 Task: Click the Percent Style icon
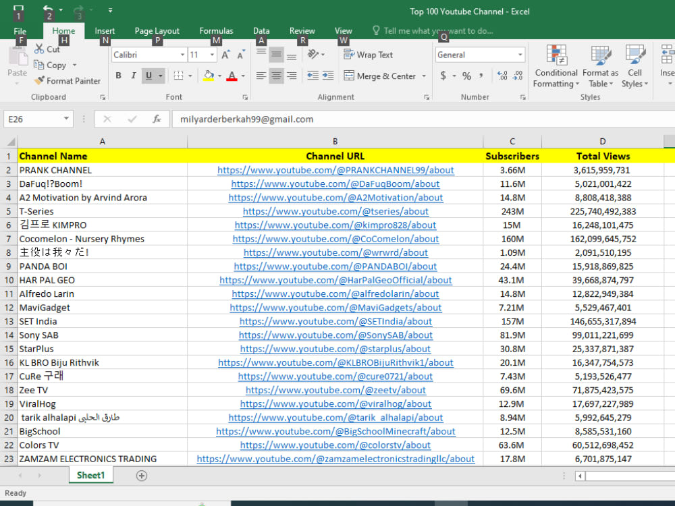[466, 76]
